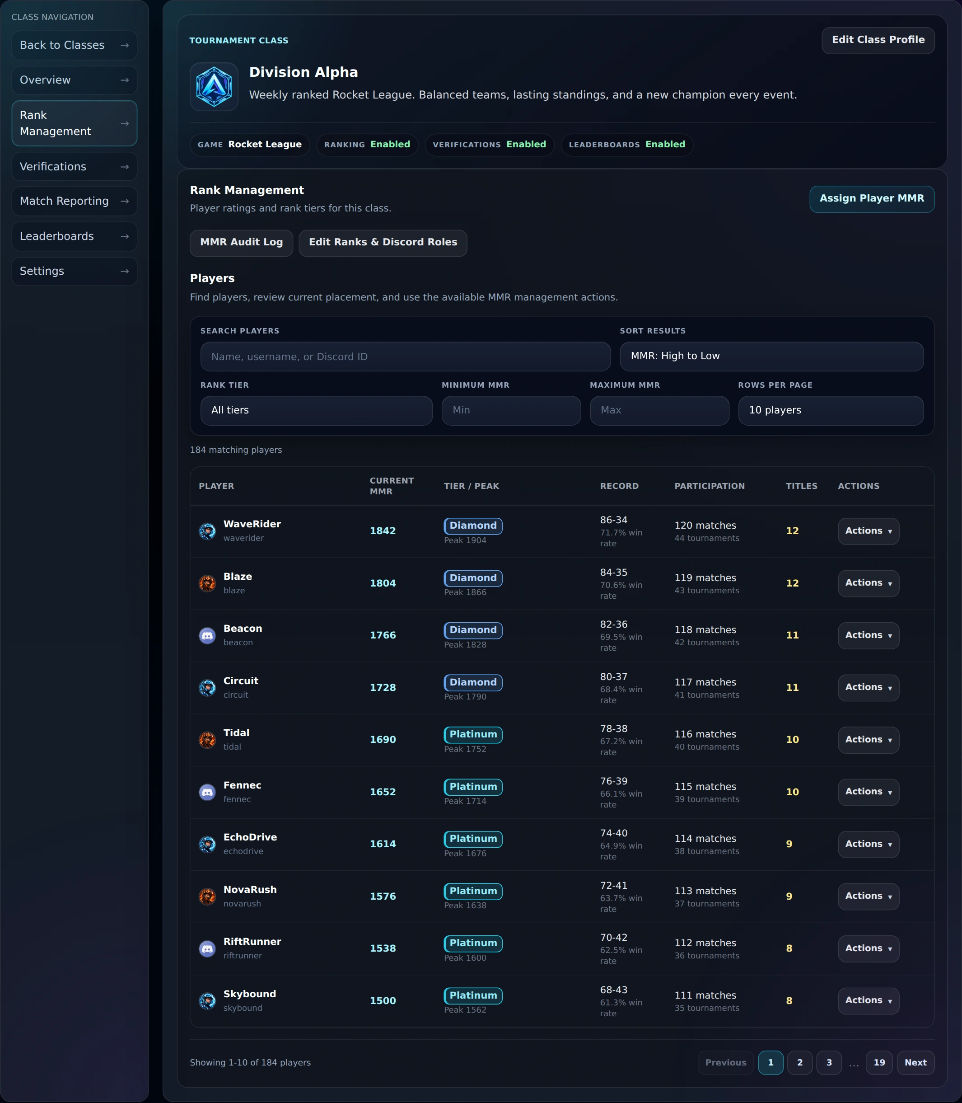Viewport: 962px width, 1103px height.
Task: Go to page 2
Action: click(799, 1062)
